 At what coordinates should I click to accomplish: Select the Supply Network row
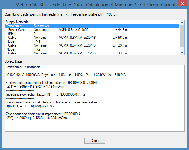(92, 22)
